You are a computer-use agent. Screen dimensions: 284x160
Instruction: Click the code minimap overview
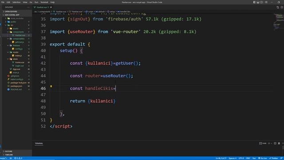click(x=278, y=21)
